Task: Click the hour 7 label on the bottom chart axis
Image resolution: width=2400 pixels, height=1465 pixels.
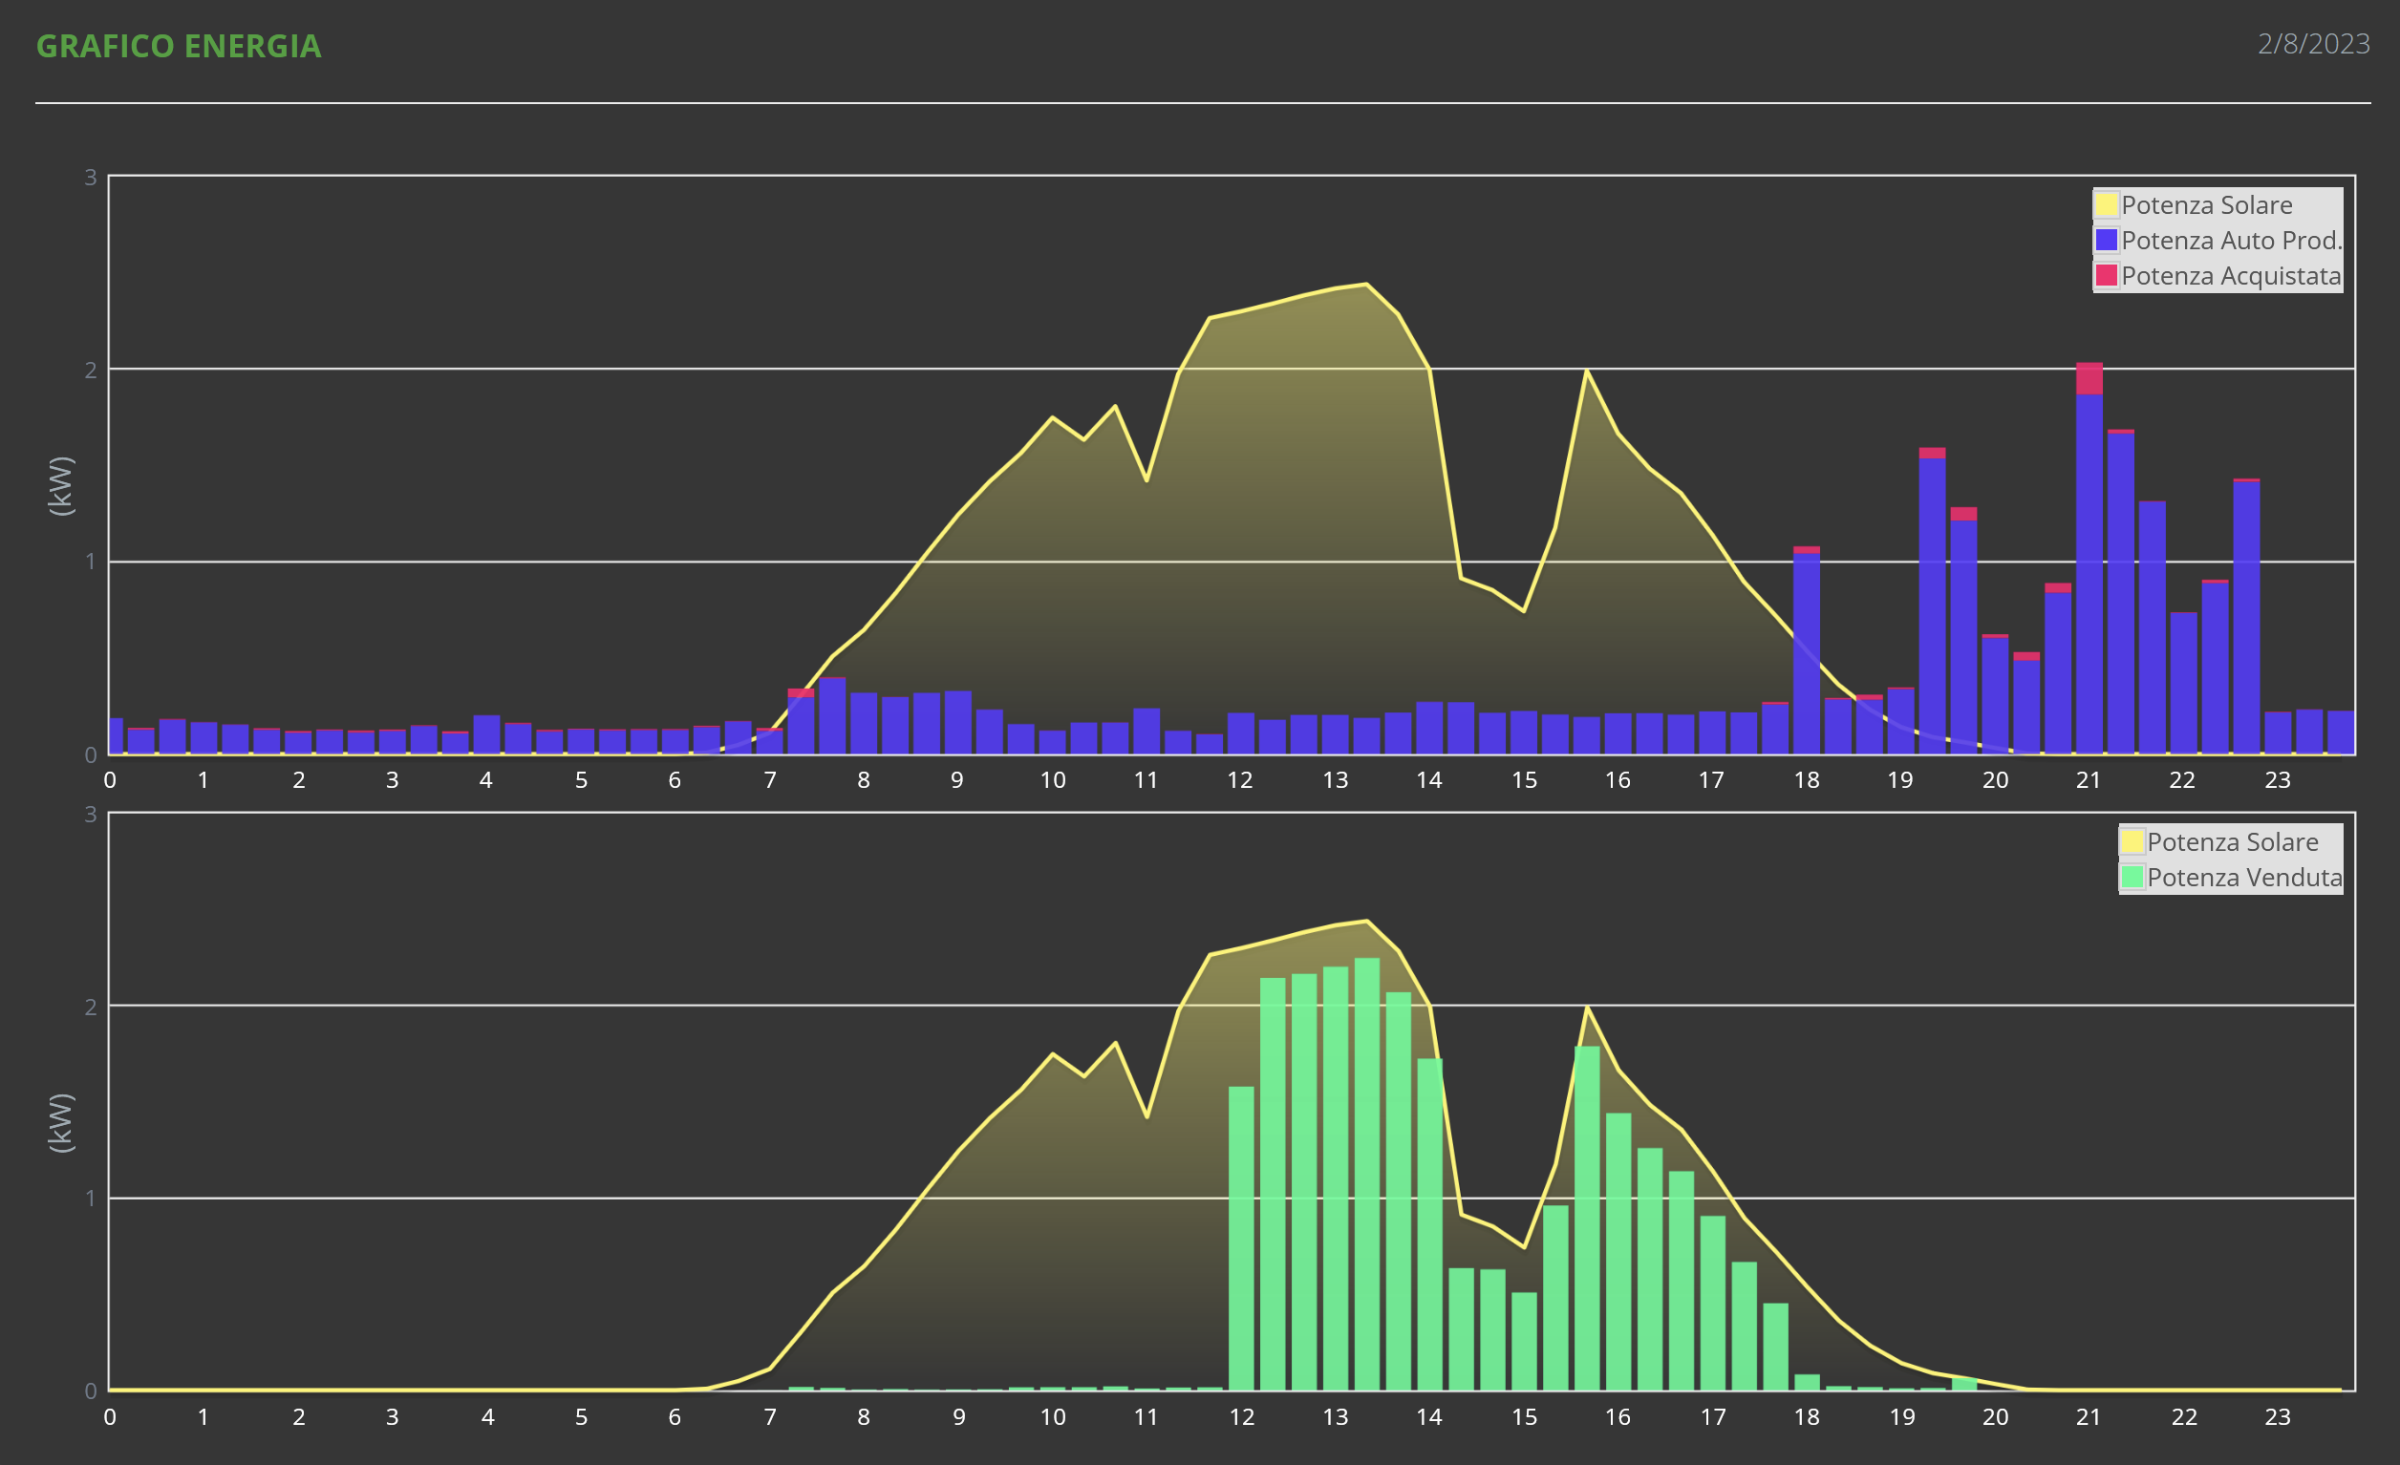Action: tap(769, 1417)
